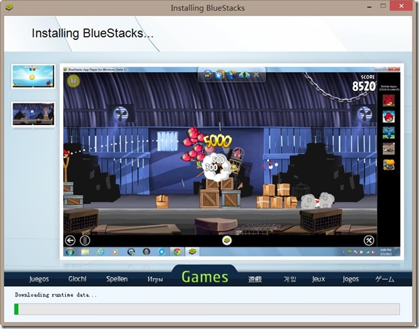Select the Jeux language tab

click(318, 279)
